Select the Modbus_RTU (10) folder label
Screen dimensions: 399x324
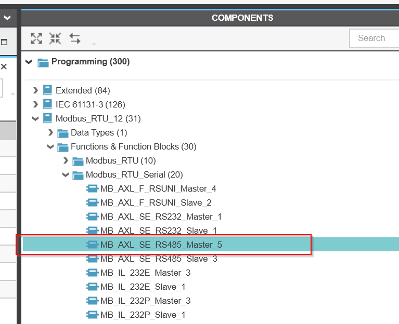click(121, 160)
